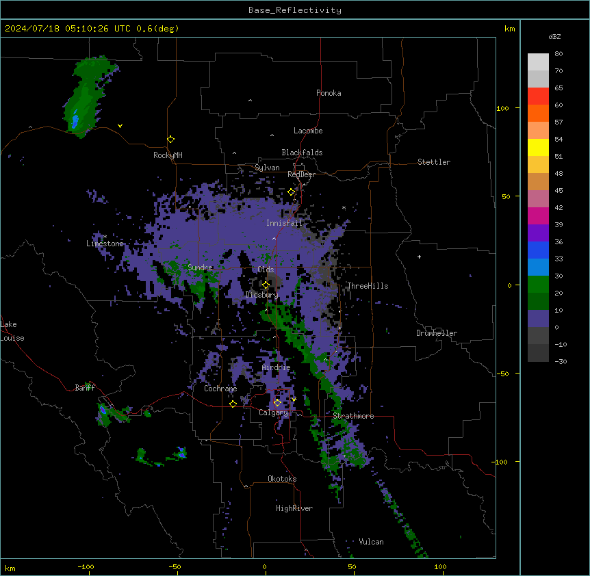Click the RockyMH label
Viewport: 590px width, 576px height.
(x=168, y=155)
